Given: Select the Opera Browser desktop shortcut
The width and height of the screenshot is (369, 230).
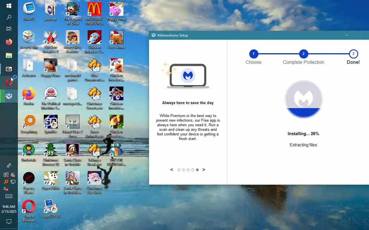Looking at the screenshot, I should 29,211.
